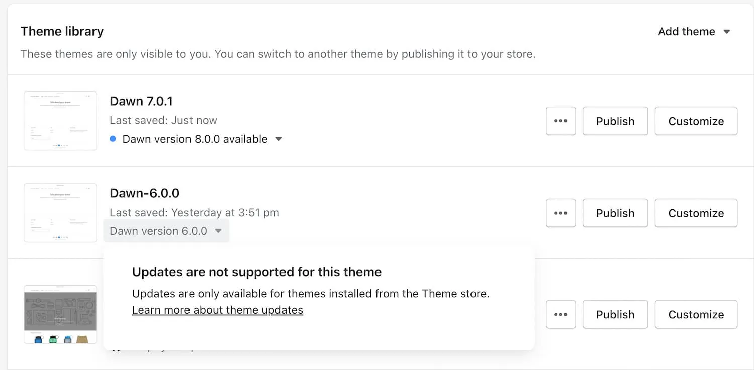This screenshot has width=754, height=370.
Task: Click the blue update indicator dot
Action: [x=113, y=139]
